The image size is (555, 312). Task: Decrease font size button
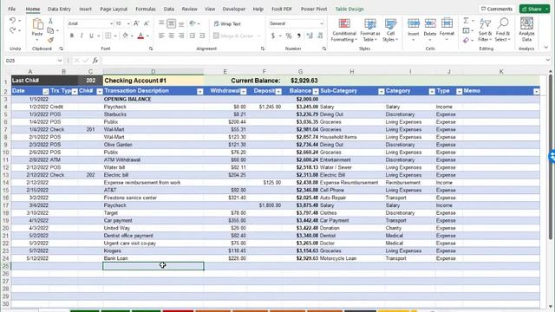(147, 23)
